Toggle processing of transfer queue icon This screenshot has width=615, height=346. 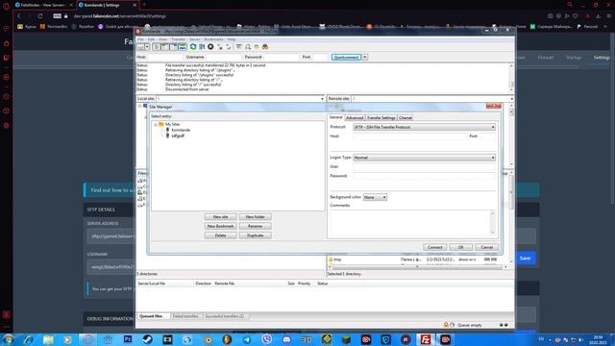point(202,47)
